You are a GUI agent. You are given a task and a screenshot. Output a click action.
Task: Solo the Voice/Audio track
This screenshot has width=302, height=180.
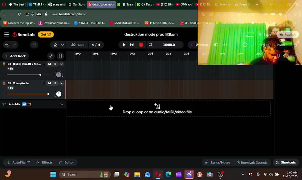(55, 83)
